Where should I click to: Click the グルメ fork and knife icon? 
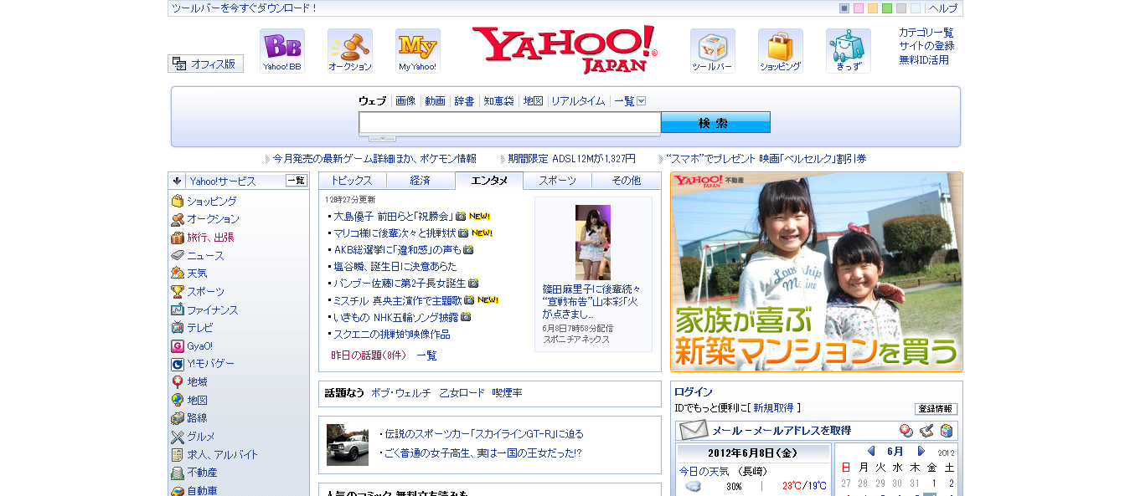[x=178, y=437]
